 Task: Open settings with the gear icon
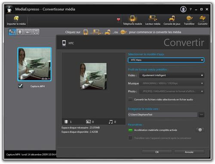[x=200, y=130]
